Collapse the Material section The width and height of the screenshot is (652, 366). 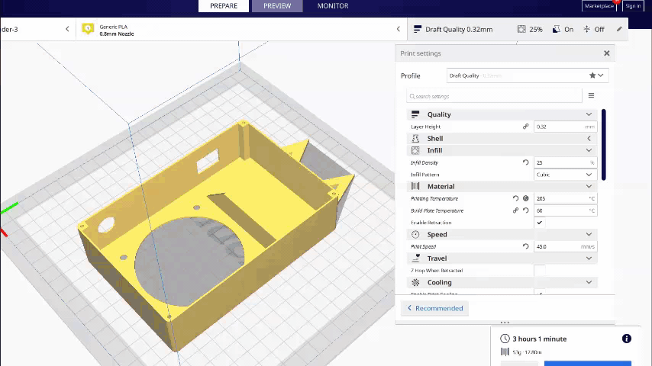pos(589,186)
